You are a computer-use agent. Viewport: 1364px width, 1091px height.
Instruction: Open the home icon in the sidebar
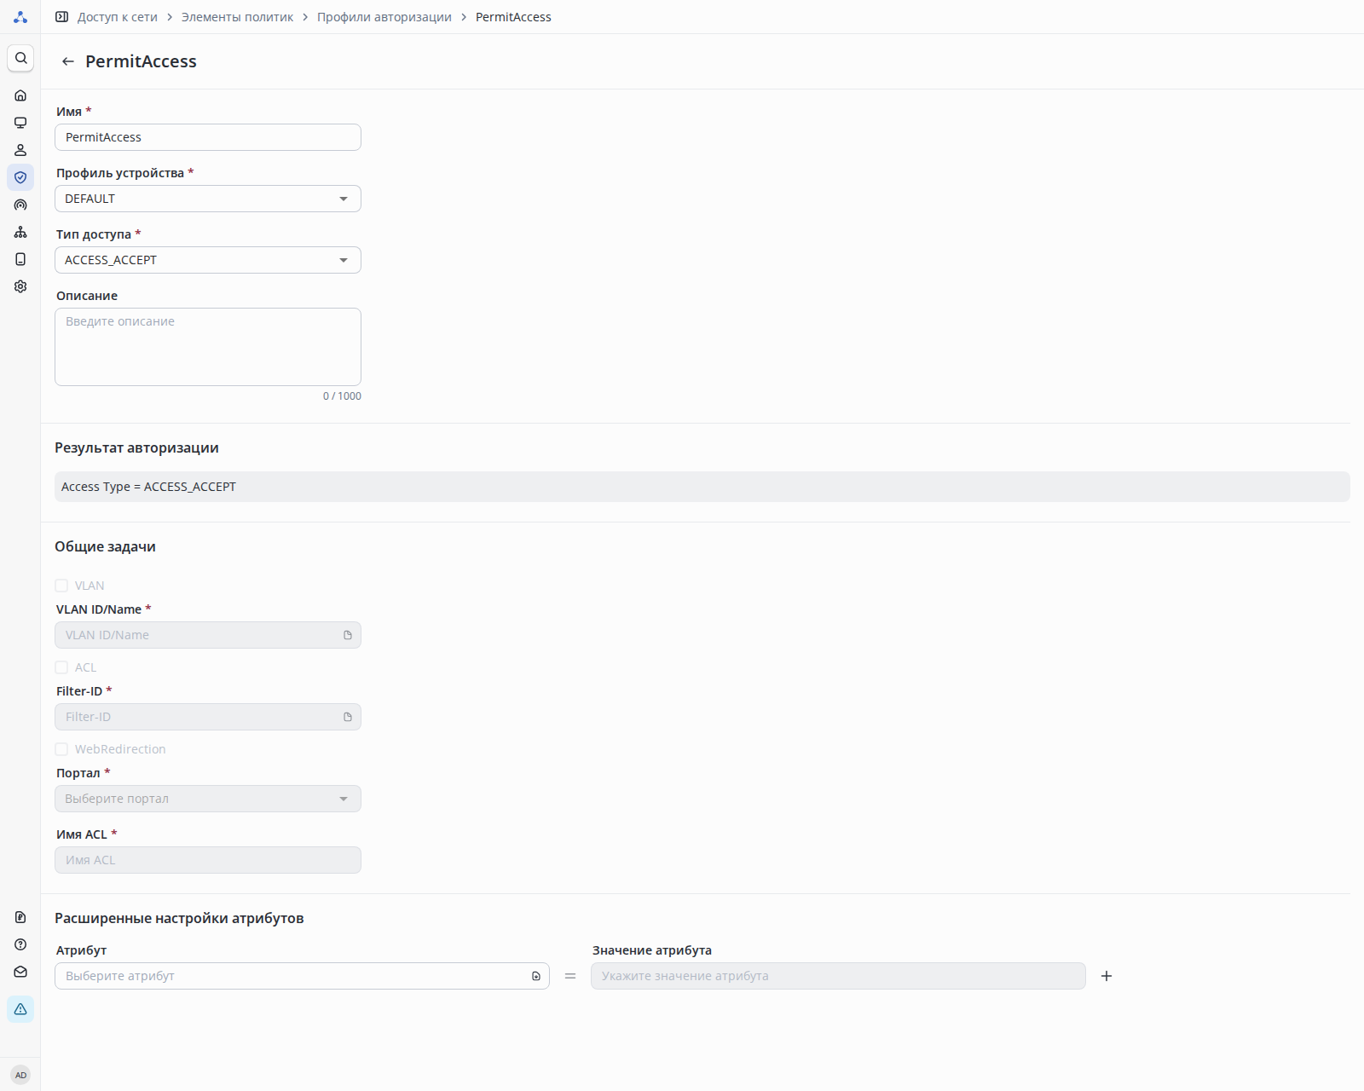20,95
